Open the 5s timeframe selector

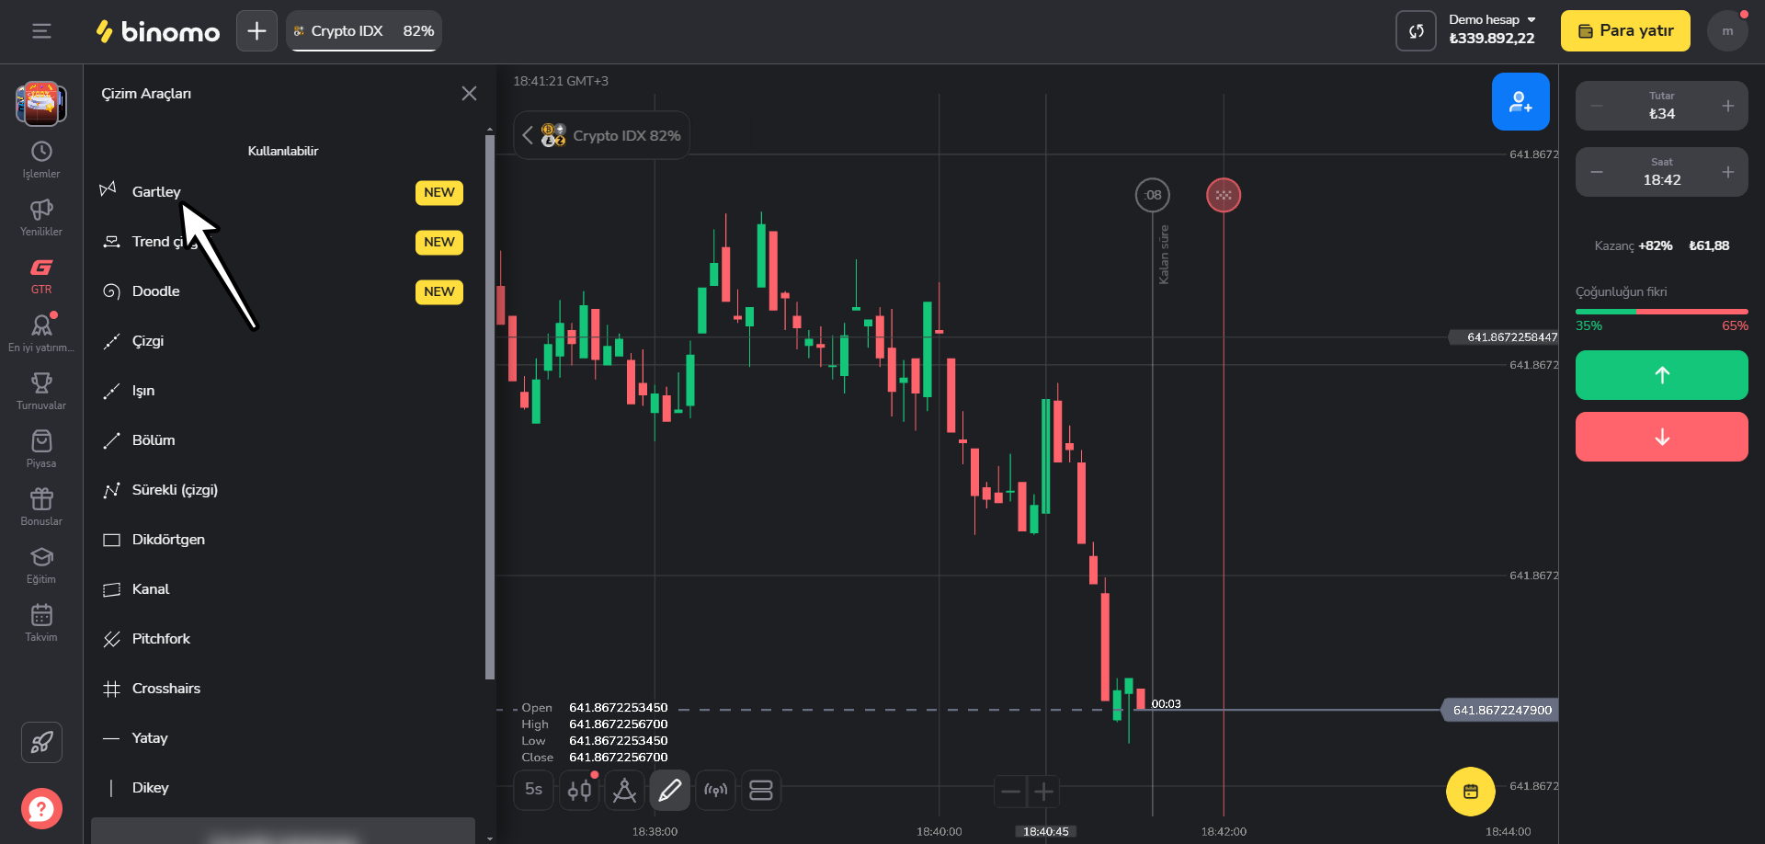[x=533, y=790]
